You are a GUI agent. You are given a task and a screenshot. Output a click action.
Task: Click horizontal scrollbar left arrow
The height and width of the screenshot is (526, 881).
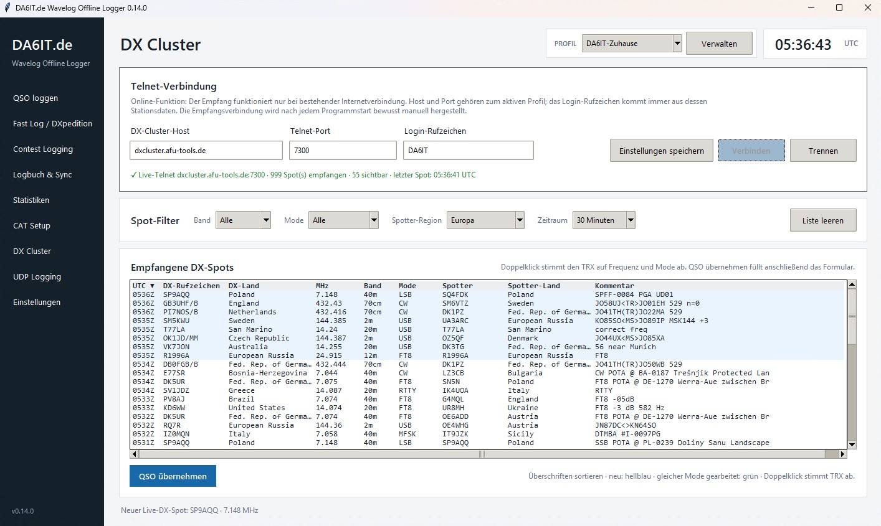click(x=135, y=454)
